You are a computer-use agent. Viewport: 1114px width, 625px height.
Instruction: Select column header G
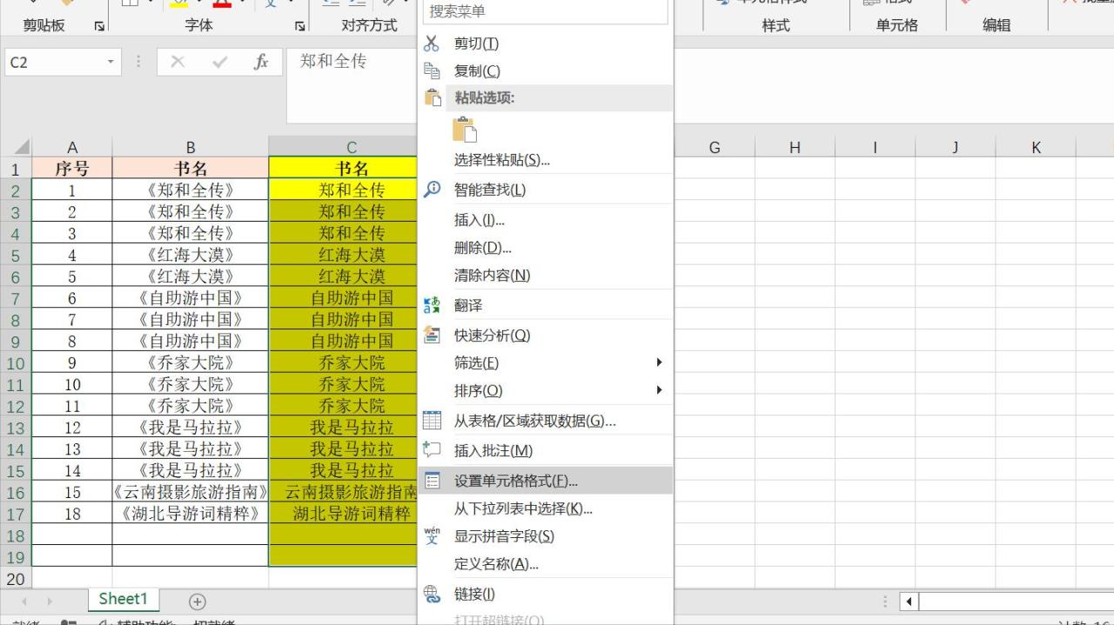[x=715, y=147]
